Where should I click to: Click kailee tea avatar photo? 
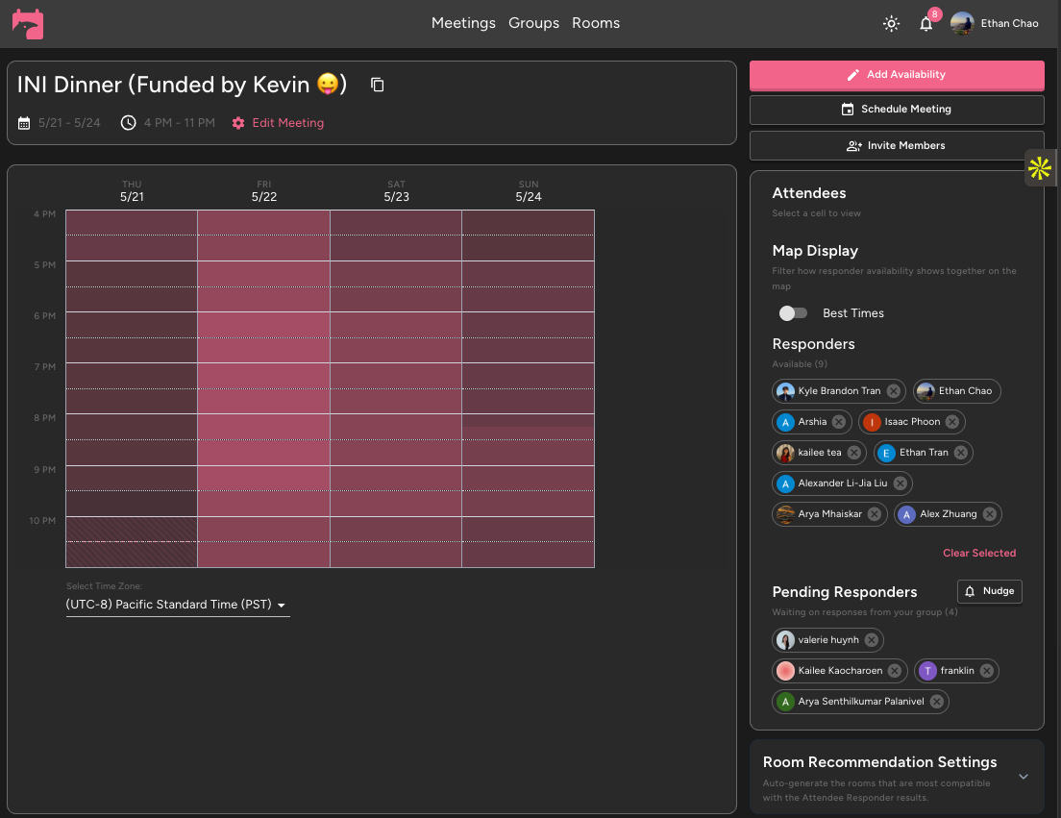[x=785, y=453]
